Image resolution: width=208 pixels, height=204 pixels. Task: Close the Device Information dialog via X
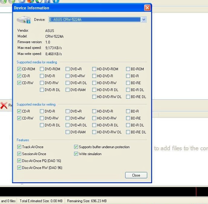tap(147, 8)
